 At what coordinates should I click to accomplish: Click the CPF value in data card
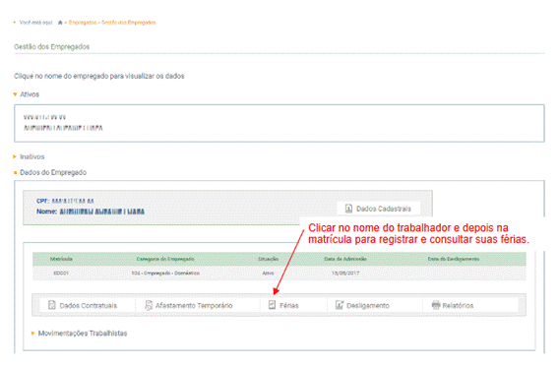(x=73, y=201)
